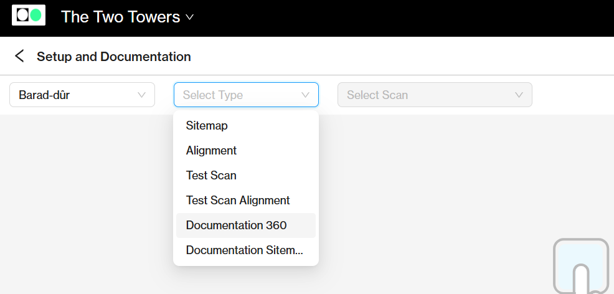Open the Barad-dûr site dropdown
The width and height of the screenshot is (614, 294).
coord(82,95)
